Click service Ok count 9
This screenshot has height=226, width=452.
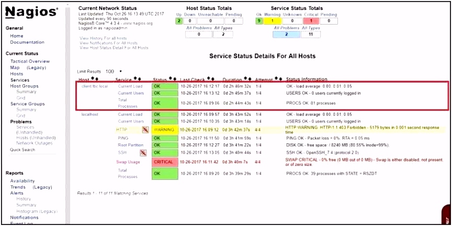click(x=259, y=21)
